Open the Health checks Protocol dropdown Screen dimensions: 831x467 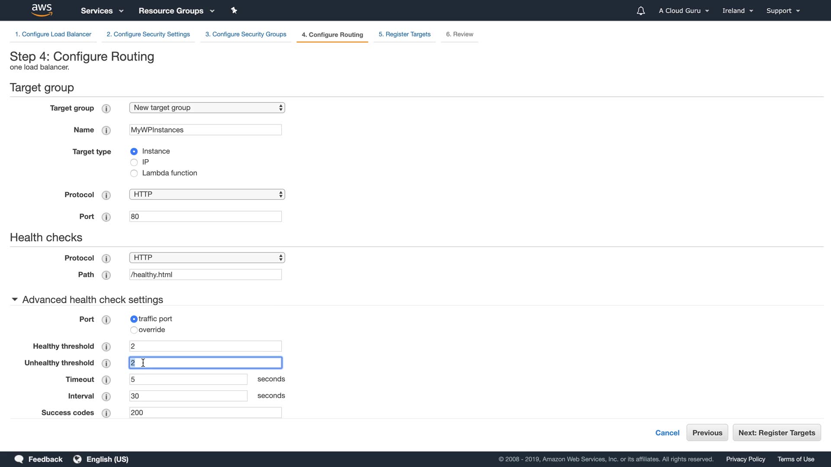(x=207, y=258)
